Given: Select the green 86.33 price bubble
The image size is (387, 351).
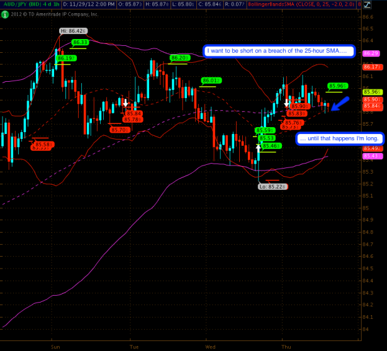Looking at the screenshot, I should pos(80,42).
